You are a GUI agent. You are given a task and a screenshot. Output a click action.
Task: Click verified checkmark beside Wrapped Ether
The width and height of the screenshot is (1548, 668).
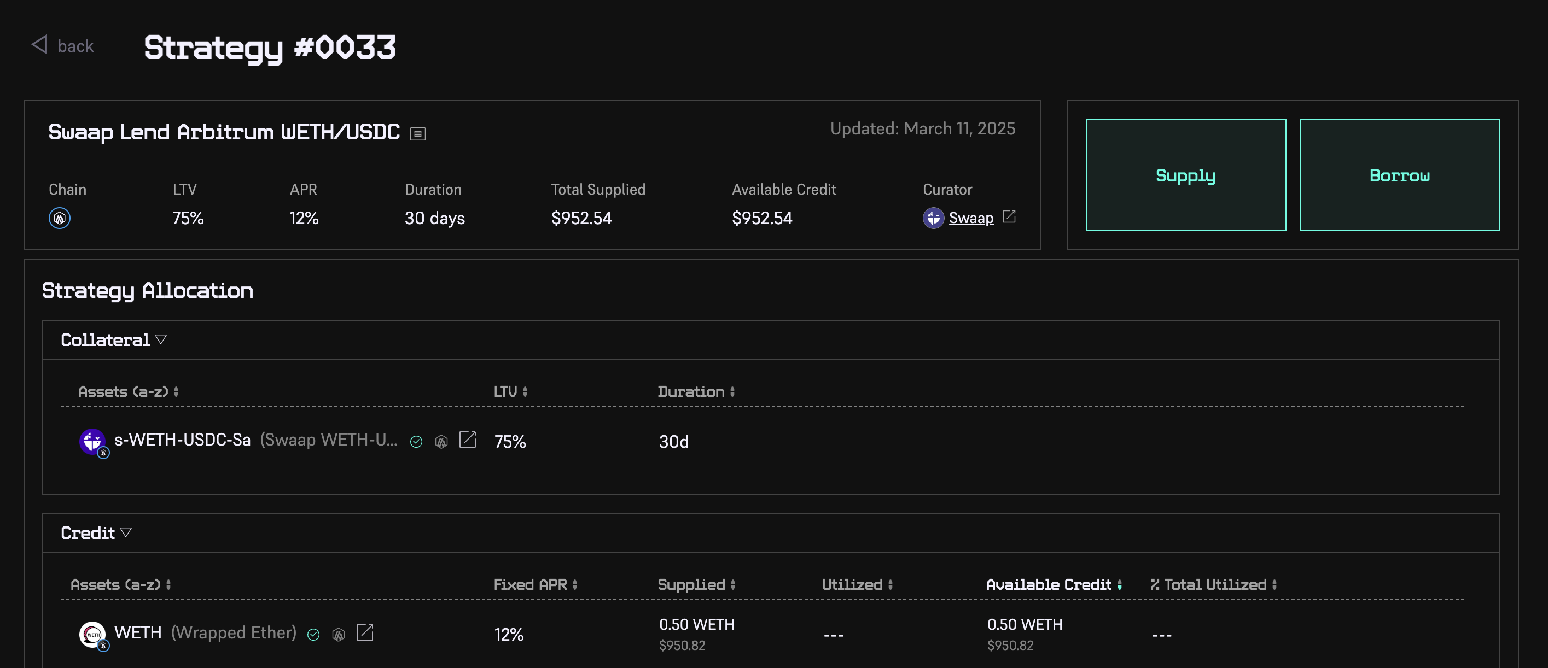tap(313, 635)
